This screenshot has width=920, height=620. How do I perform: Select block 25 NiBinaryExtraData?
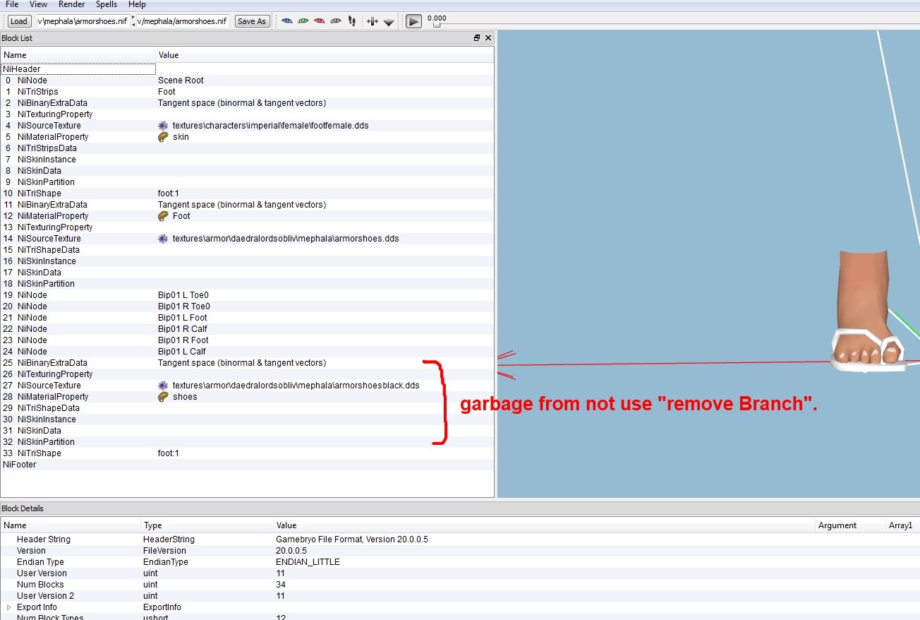(x=247, y=363)
